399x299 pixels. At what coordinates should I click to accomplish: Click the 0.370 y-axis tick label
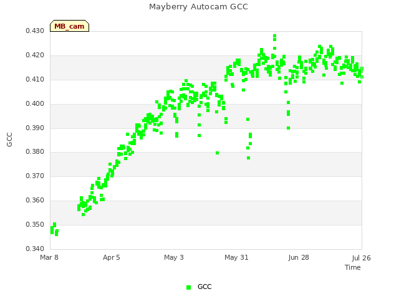(x=35, y=176)
